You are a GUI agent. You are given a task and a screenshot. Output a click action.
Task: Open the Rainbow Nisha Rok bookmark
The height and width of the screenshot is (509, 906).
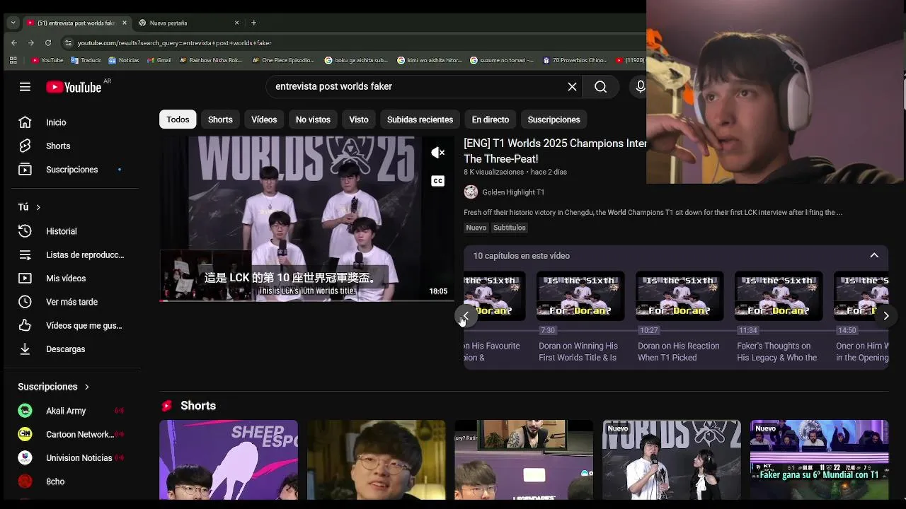pyautogui.click(x=211, y=60)
